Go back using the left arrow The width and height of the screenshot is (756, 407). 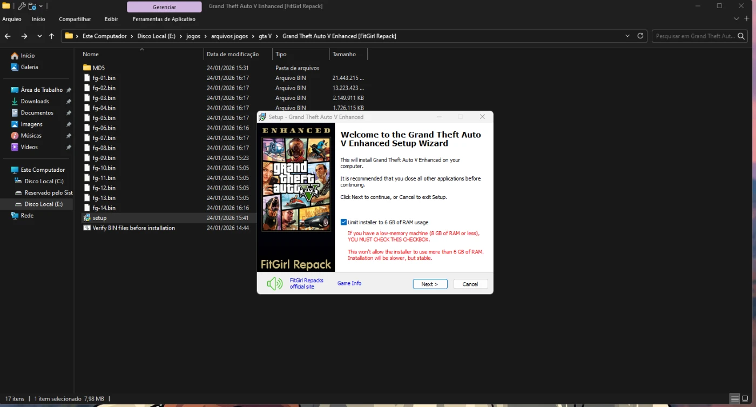tap(8, 36)
